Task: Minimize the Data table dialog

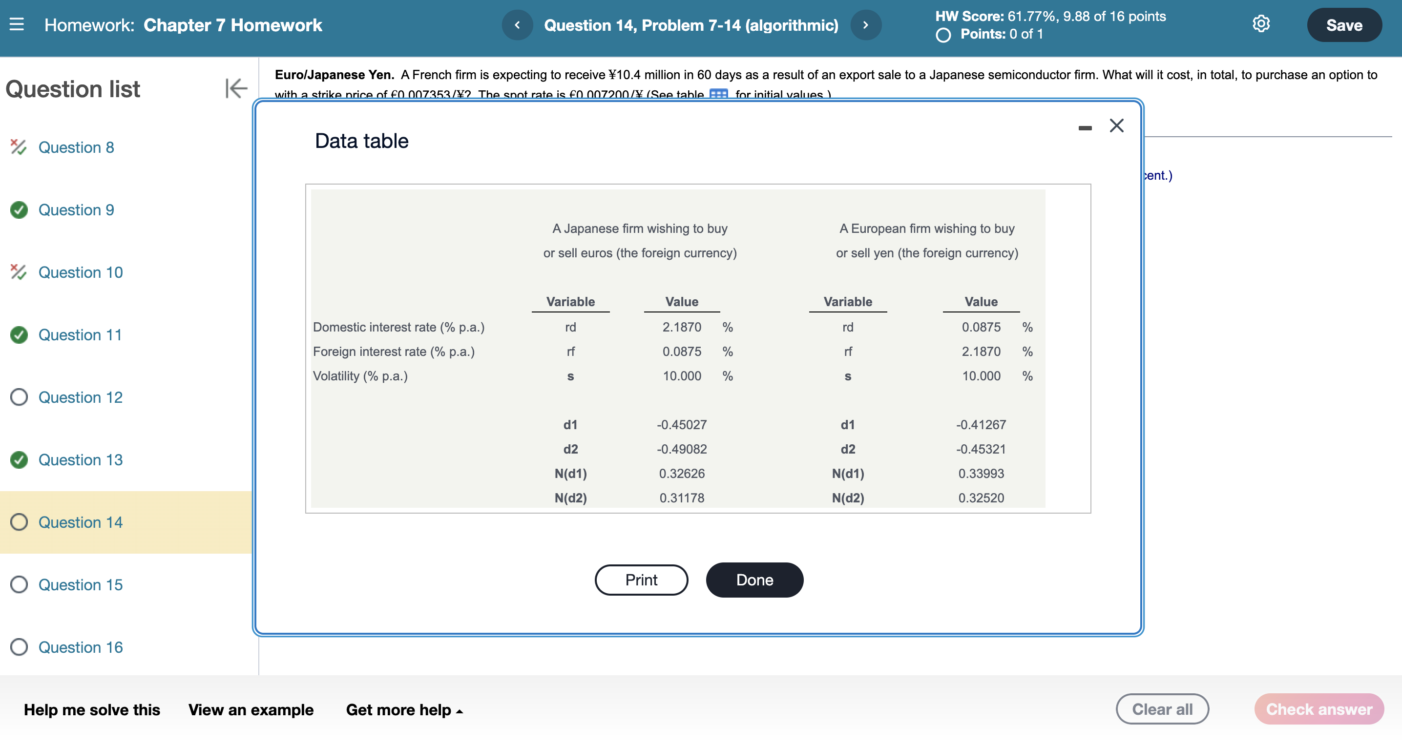Action: click(x=1085, y=128)
